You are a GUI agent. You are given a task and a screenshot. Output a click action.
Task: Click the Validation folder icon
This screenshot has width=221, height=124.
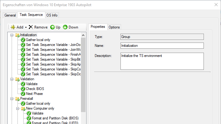tap(17, 79)
